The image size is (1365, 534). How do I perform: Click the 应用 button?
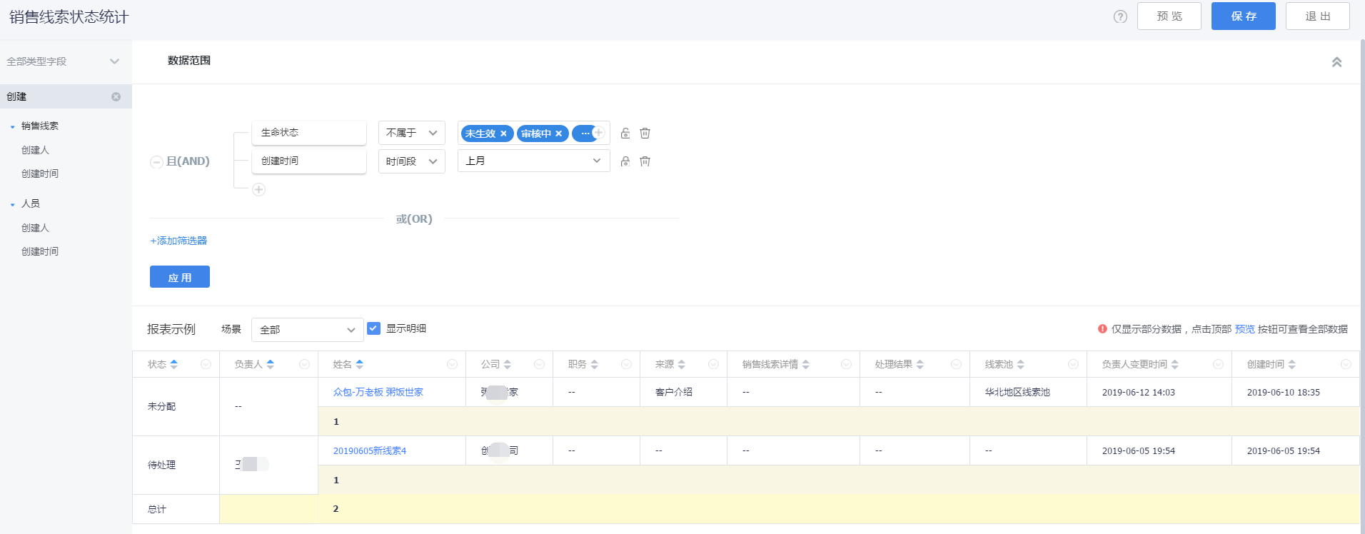180,277
